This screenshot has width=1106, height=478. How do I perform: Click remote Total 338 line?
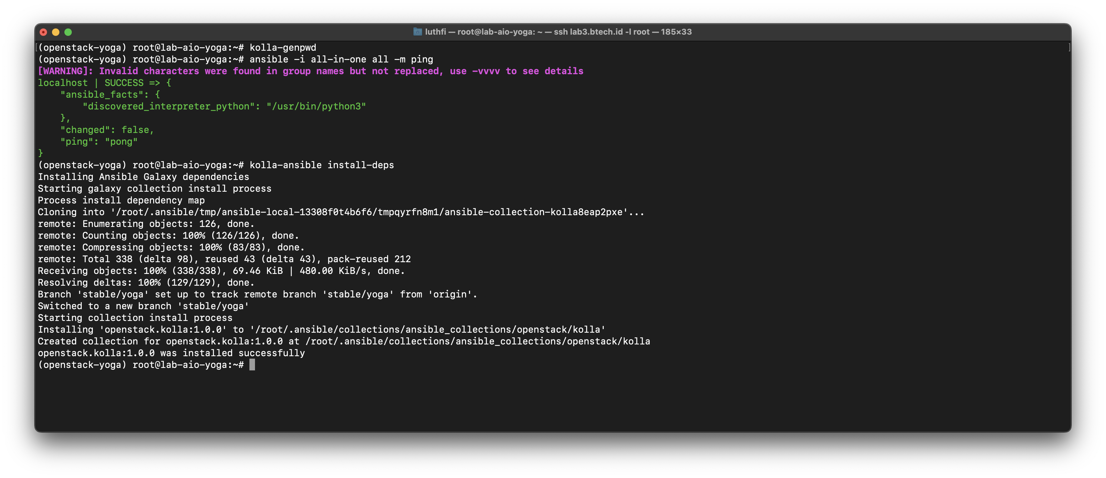point(224,259)
